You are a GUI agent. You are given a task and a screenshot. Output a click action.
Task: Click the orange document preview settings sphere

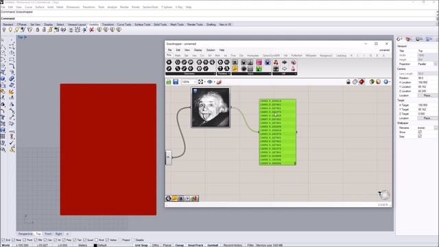[378, 82]
